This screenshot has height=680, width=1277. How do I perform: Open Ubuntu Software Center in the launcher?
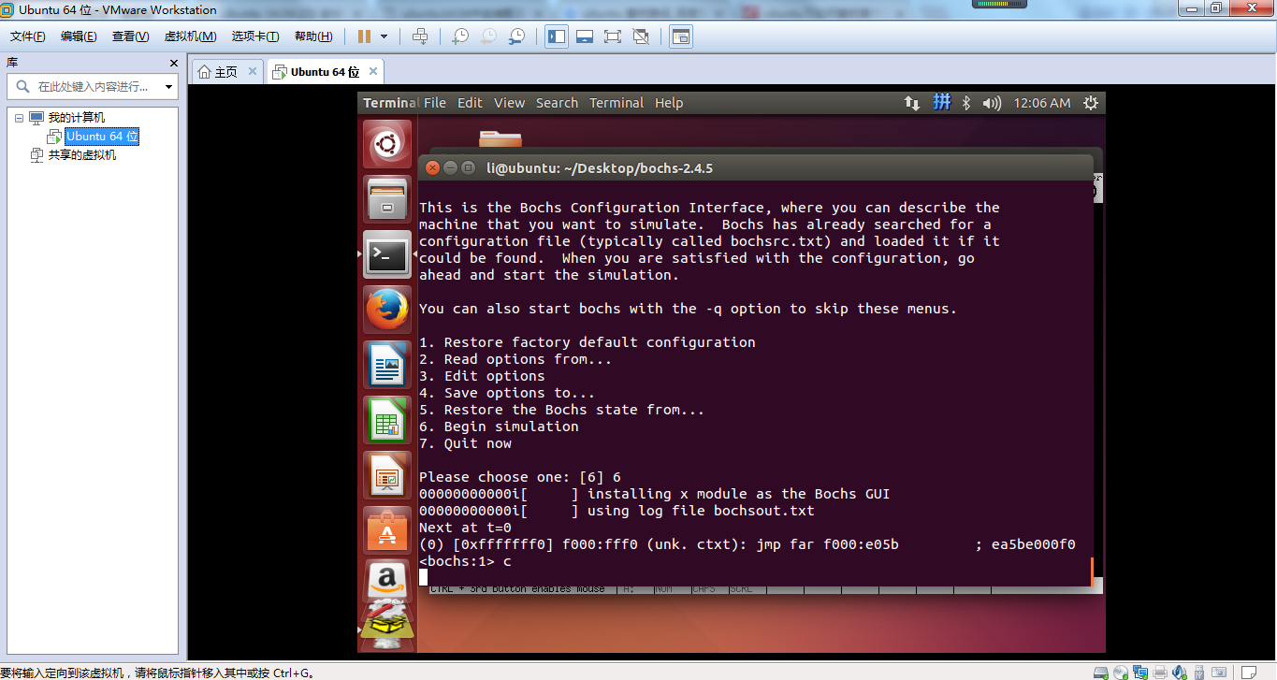point(386,530)
